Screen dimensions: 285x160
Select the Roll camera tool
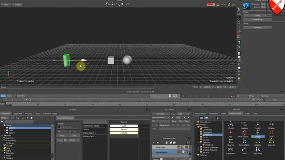tap(128, 4)
